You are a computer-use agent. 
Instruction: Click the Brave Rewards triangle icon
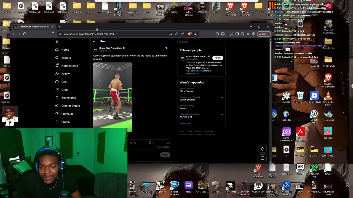[196, 34]
